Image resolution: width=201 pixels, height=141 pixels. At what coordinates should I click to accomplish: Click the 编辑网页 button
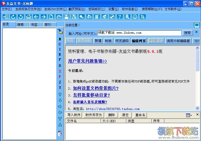139,41
